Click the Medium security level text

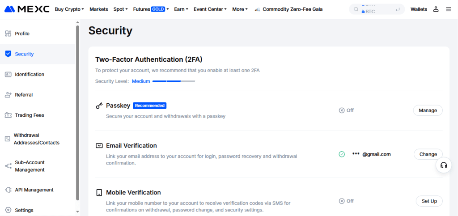[x=141, y=81]
